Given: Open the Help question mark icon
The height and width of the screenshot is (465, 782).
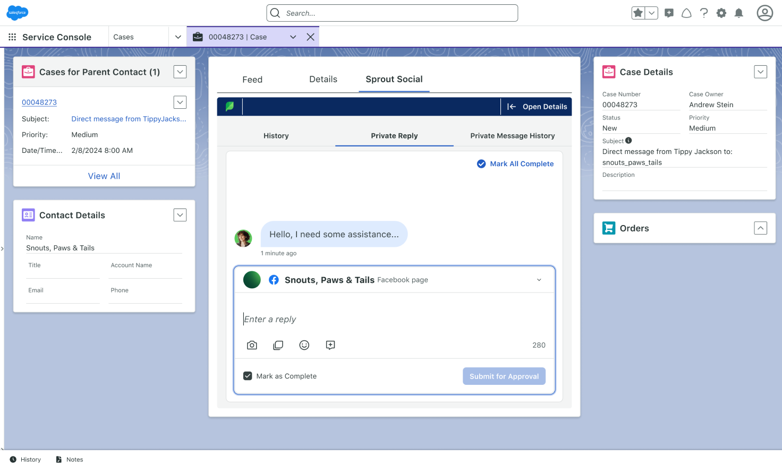Looking at the screenshot, I should click(704, 13).
